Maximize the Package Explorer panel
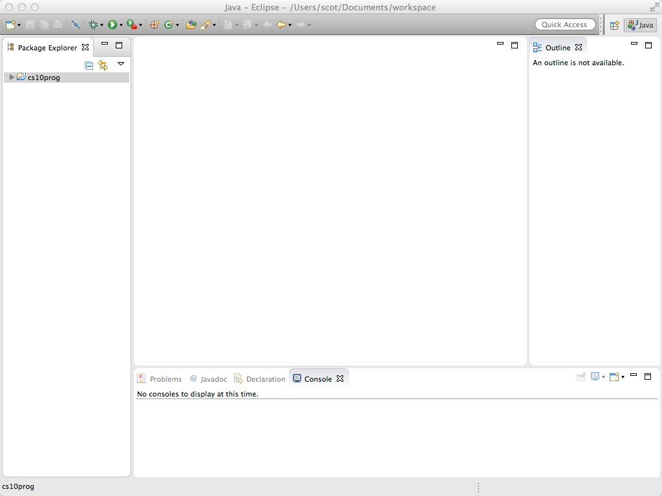 point(119,45)
